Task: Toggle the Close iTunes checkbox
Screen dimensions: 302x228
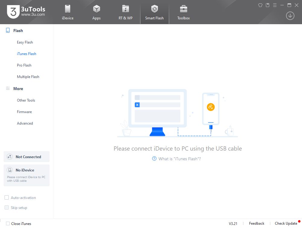Action: [x=8, y=223]
